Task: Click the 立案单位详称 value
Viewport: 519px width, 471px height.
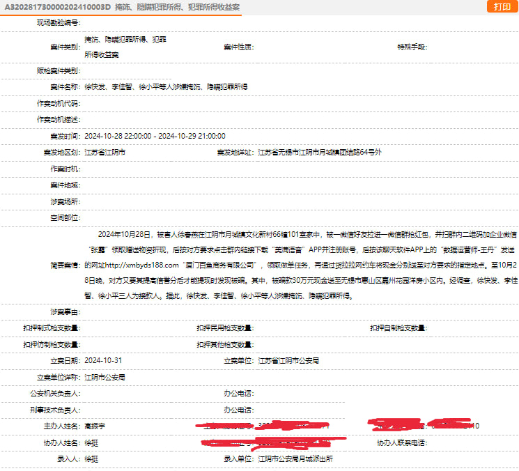Action: [104, 377]
